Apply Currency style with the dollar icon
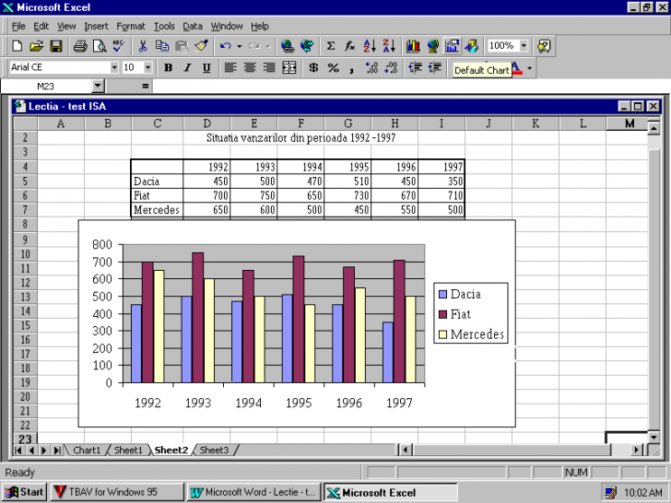 click(313, 67)
